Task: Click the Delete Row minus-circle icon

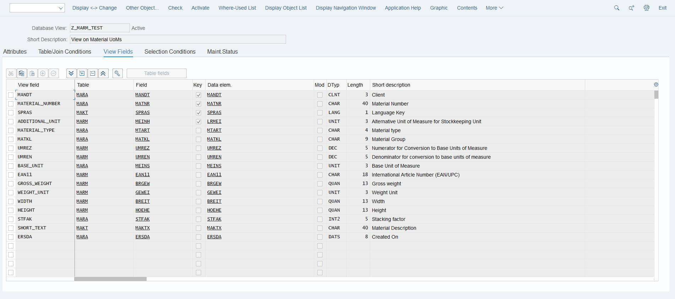Action: coord(54,73)
